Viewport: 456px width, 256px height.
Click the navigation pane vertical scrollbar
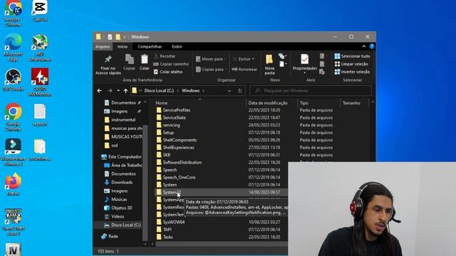pos(145,183)
